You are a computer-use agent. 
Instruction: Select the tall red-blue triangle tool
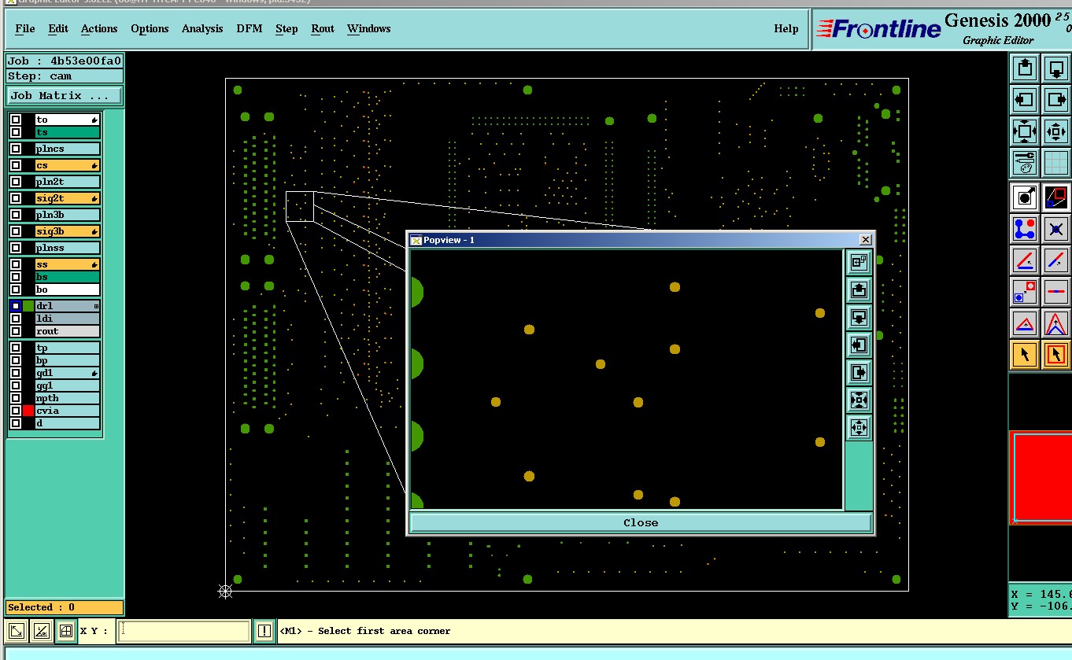tap(1056, 323)
